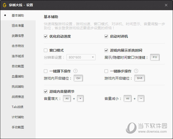
Task: Click help icon next to 一键蹲下操作
Action: coord(76,71)
